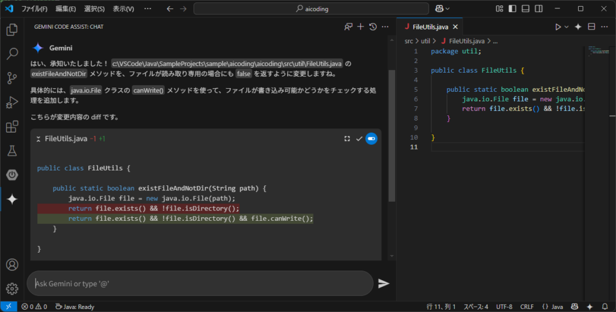The height and width of the screenshot is (312, 616).
Task: Open the 選択(S) menu
Action: coord(94,8)
